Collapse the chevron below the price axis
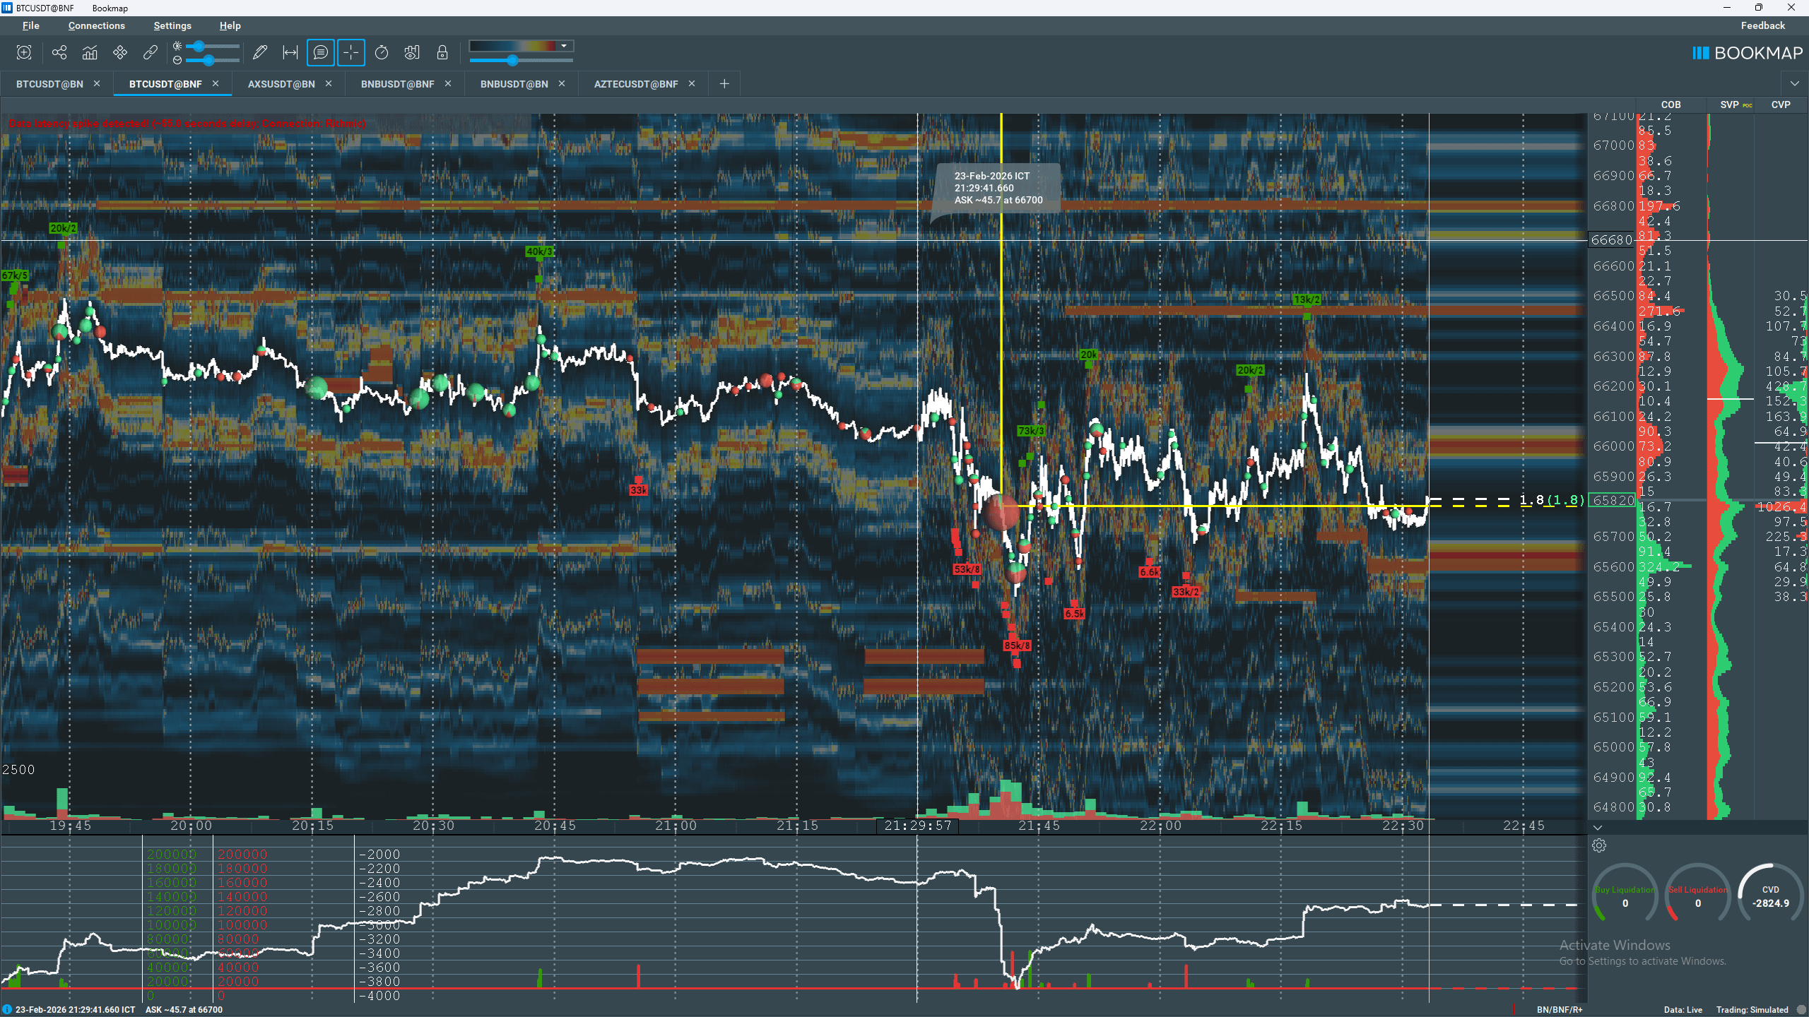This screenshot has width=1809, height=1017. (x=1598, y=827)
